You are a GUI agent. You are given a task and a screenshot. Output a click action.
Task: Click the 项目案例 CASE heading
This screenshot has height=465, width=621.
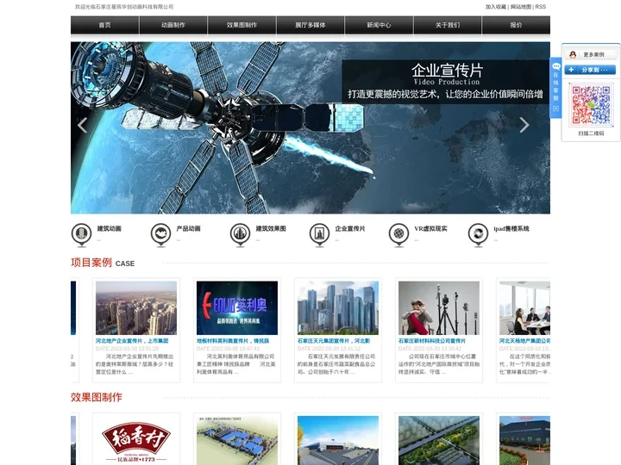click(x=103, y=263)
